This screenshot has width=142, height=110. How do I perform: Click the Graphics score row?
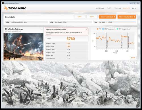coord(67,43)
